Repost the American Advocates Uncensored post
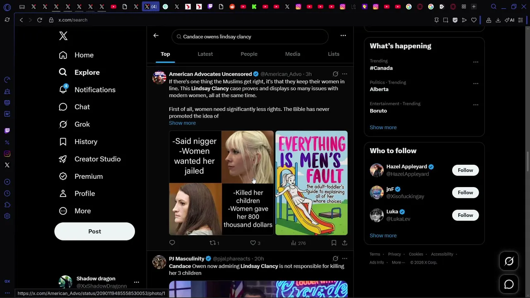This screenshot has width=530, height=298. [214, 243]
